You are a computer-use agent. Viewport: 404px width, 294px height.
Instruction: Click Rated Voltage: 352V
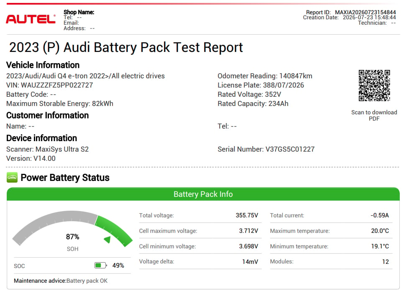[249, 95]
